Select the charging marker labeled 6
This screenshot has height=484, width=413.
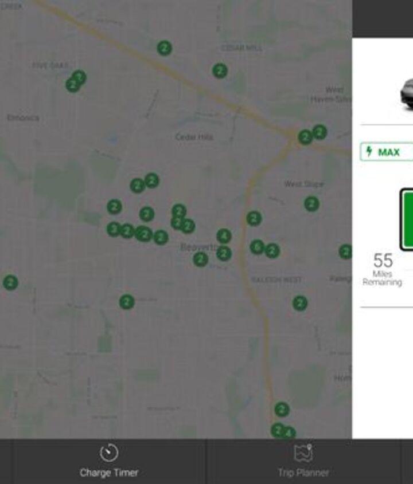257,247
